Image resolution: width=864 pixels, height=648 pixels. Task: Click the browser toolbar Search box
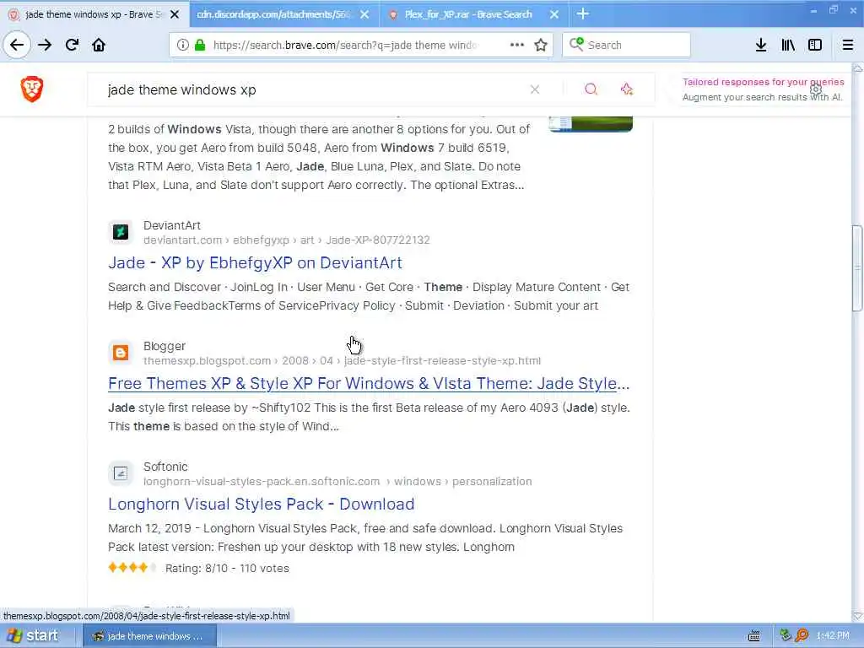(626, 45)
